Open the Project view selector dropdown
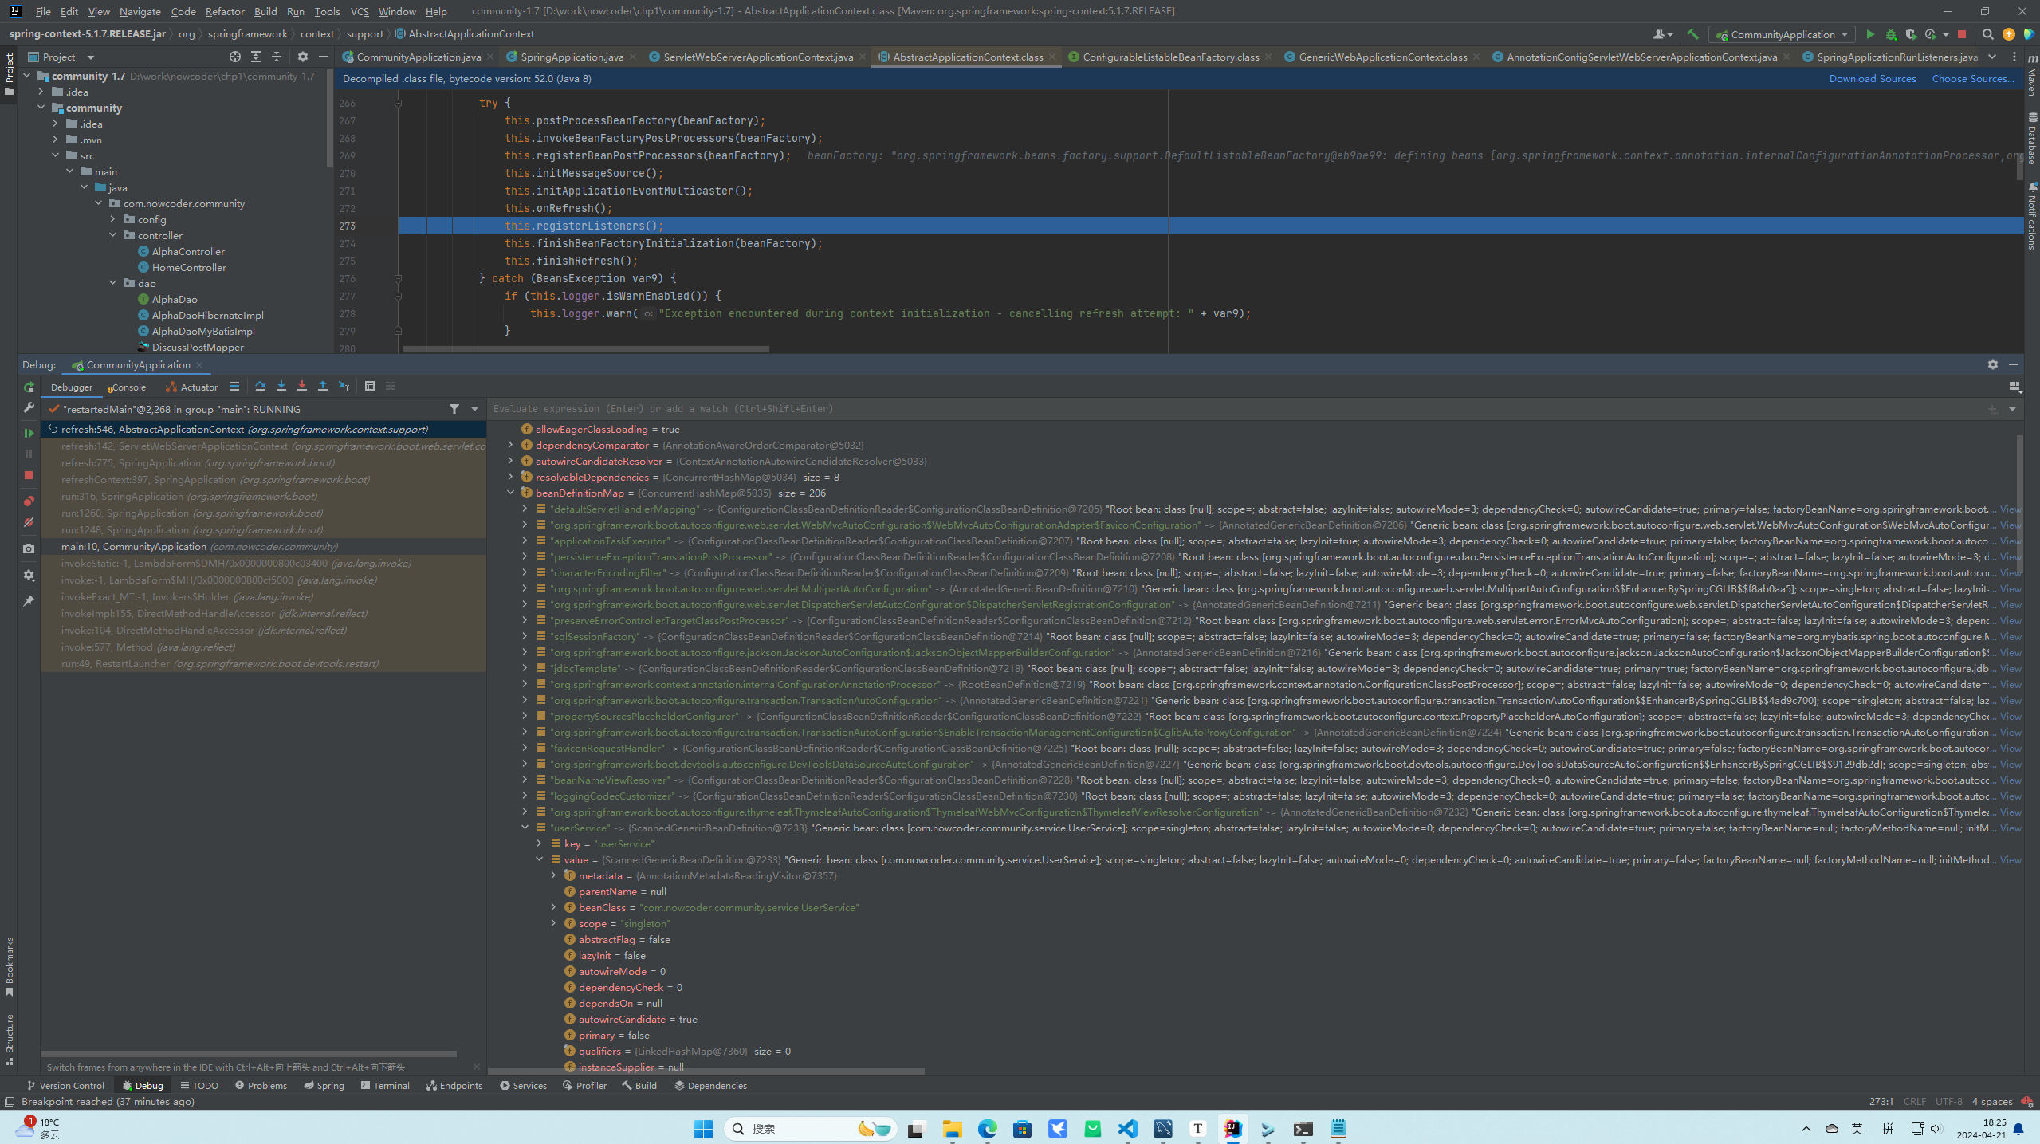The image size is (2040, 1144). (62, 57)
